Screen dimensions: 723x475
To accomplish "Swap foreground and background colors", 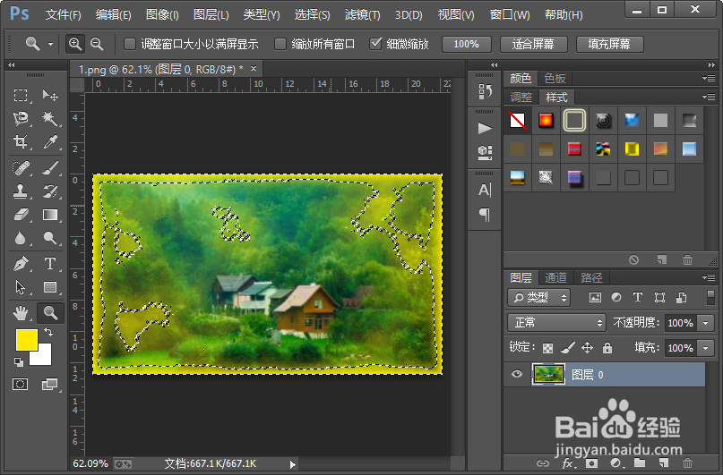I will [48, 331].
